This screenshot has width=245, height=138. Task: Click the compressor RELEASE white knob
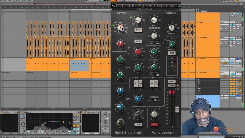[154, 36]
